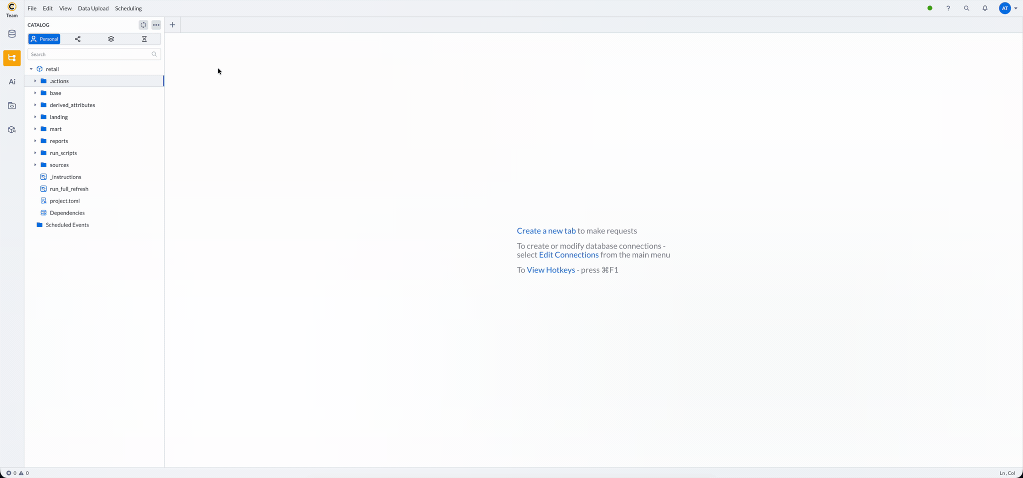Open the Data Upload menu
Image resolution: width=1023 pixels, height=478 pixels.
(x=93, y=8)
